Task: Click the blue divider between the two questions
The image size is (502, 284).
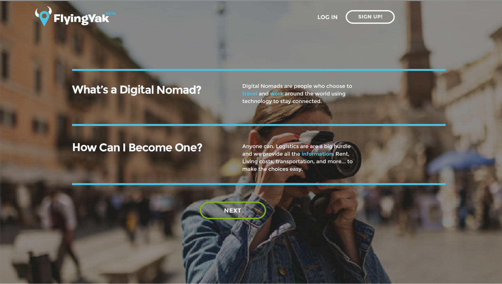Action: tap(259, 125)
